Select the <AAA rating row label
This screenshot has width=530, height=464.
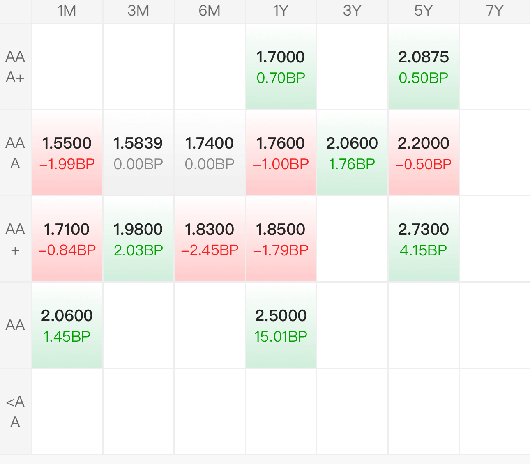(15, 411)
